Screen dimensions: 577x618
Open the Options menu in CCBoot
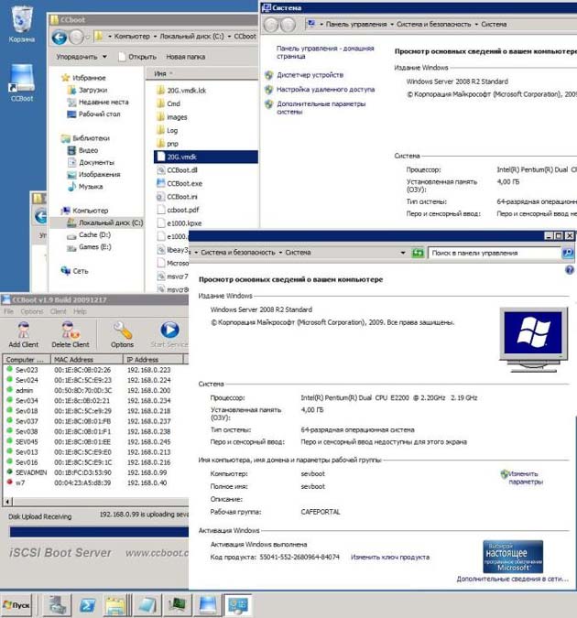coord(31,311)
